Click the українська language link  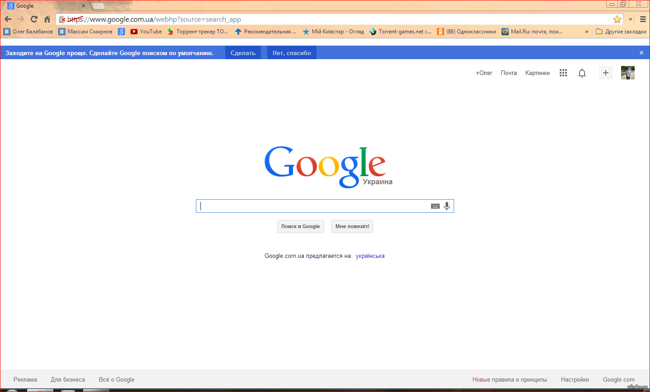(370, 256)
